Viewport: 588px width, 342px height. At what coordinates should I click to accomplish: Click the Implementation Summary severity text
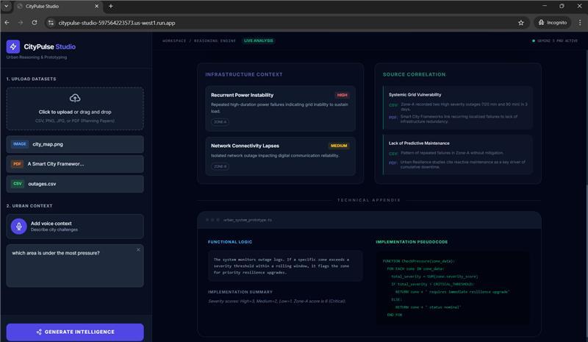tap(277, 301)
